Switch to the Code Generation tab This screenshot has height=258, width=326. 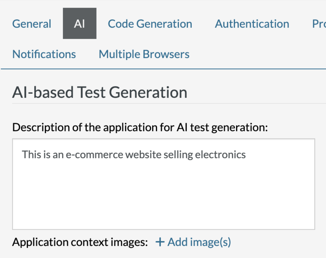150,24
